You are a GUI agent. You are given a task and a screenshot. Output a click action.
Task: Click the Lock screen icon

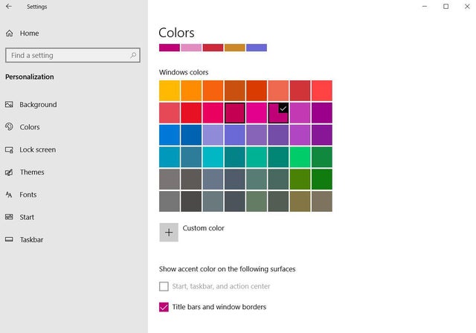(x=9, y=150)
